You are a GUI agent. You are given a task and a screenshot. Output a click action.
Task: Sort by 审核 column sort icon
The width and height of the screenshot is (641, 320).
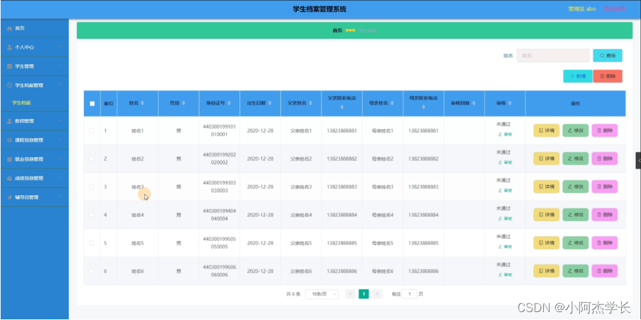[510, 103]
